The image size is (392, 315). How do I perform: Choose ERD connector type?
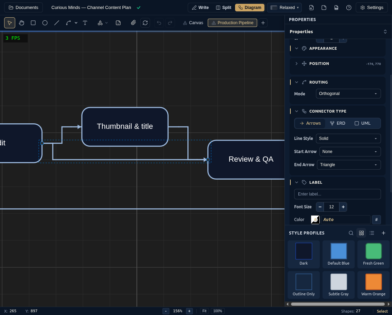pos(337,123)
